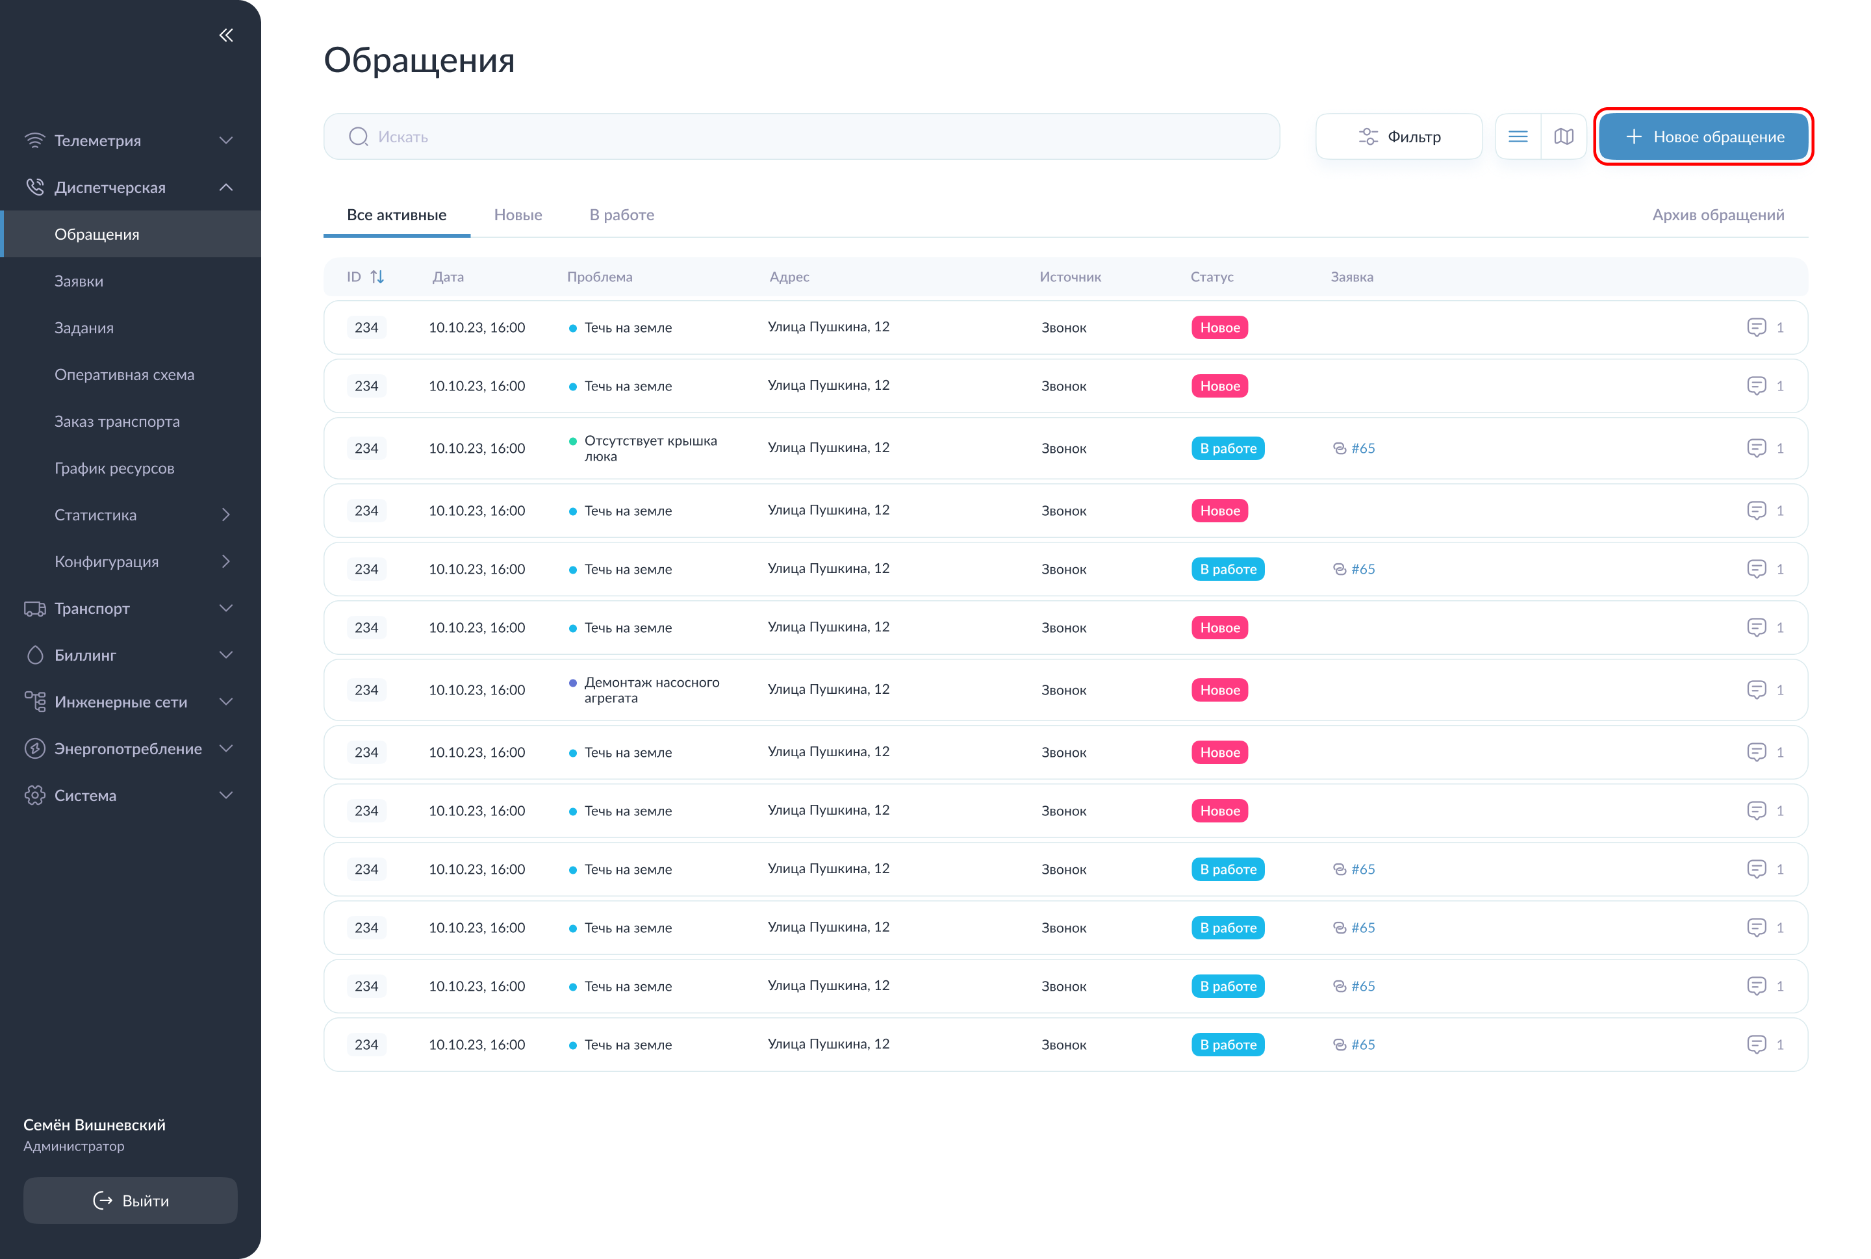Expand the Статистика submenu arrow
This screenshot has width=1871, height=1259.
click(x=225, y=515)
